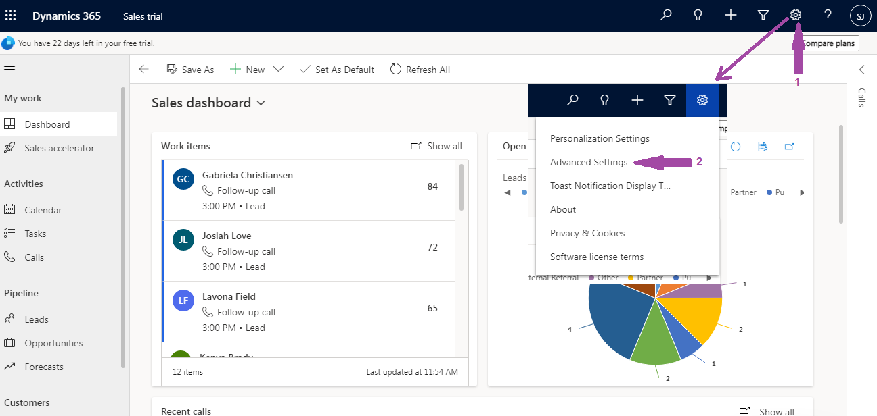877x416 pixels.
Task: Click the New button in the command bar
Action: click(x=247, y=70)
